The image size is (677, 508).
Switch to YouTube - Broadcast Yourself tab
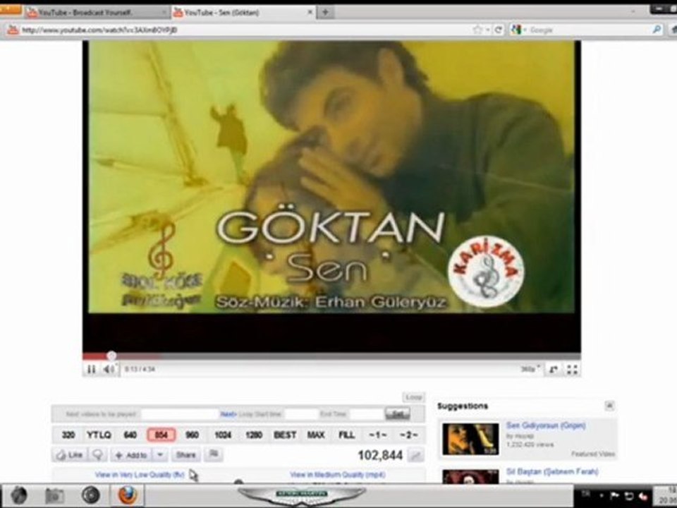click(x=97, y=13)
